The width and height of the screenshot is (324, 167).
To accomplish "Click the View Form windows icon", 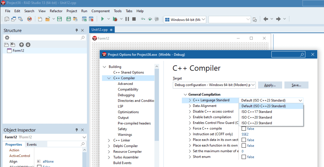I will (x=14, y=19).
